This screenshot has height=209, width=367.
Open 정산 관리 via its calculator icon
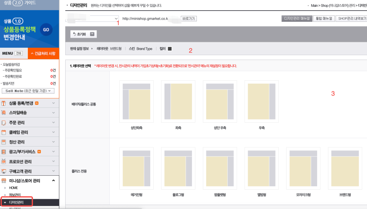(4, 142)
